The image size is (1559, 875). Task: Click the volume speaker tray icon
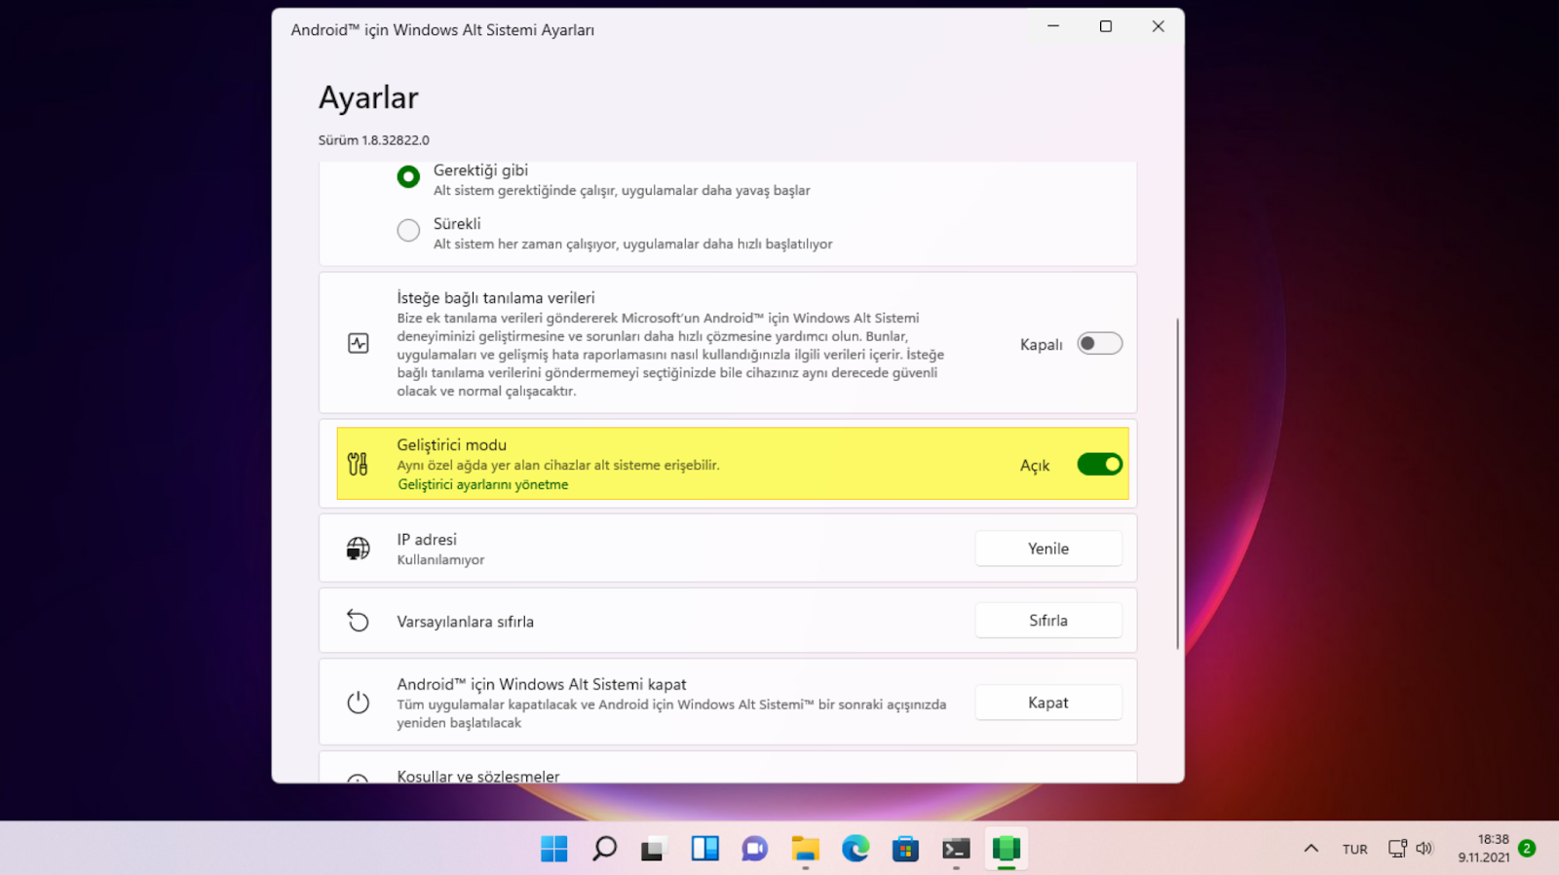click(1425, 849)
